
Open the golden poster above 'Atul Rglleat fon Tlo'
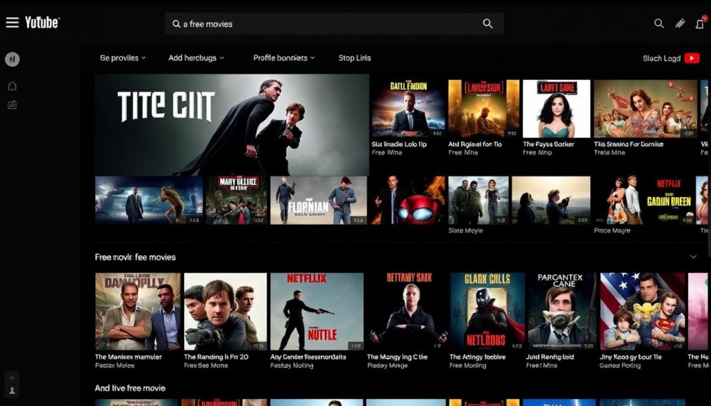(x=484, y=109)
